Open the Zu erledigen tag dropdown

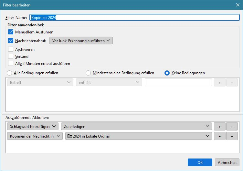click(x=136, y=126)
